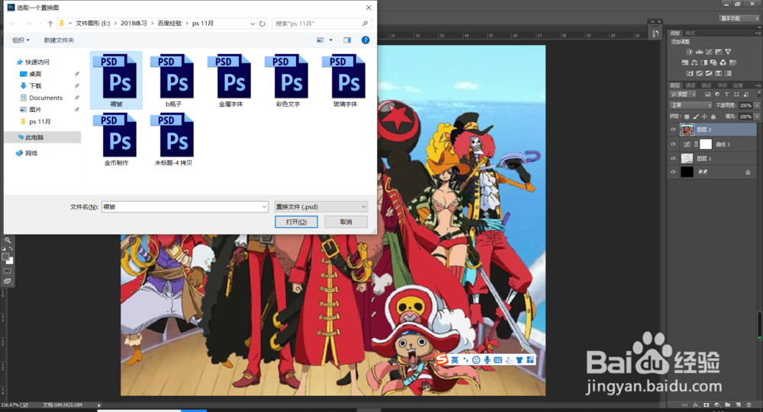The height and width of the screenshot is (412, 763).
Task: Delete the selected layer
Action: tap(749, 404)
